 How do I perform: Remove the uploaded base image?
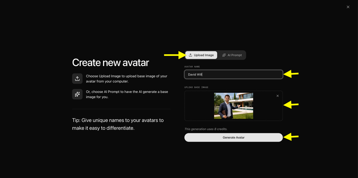pos(277,96)
